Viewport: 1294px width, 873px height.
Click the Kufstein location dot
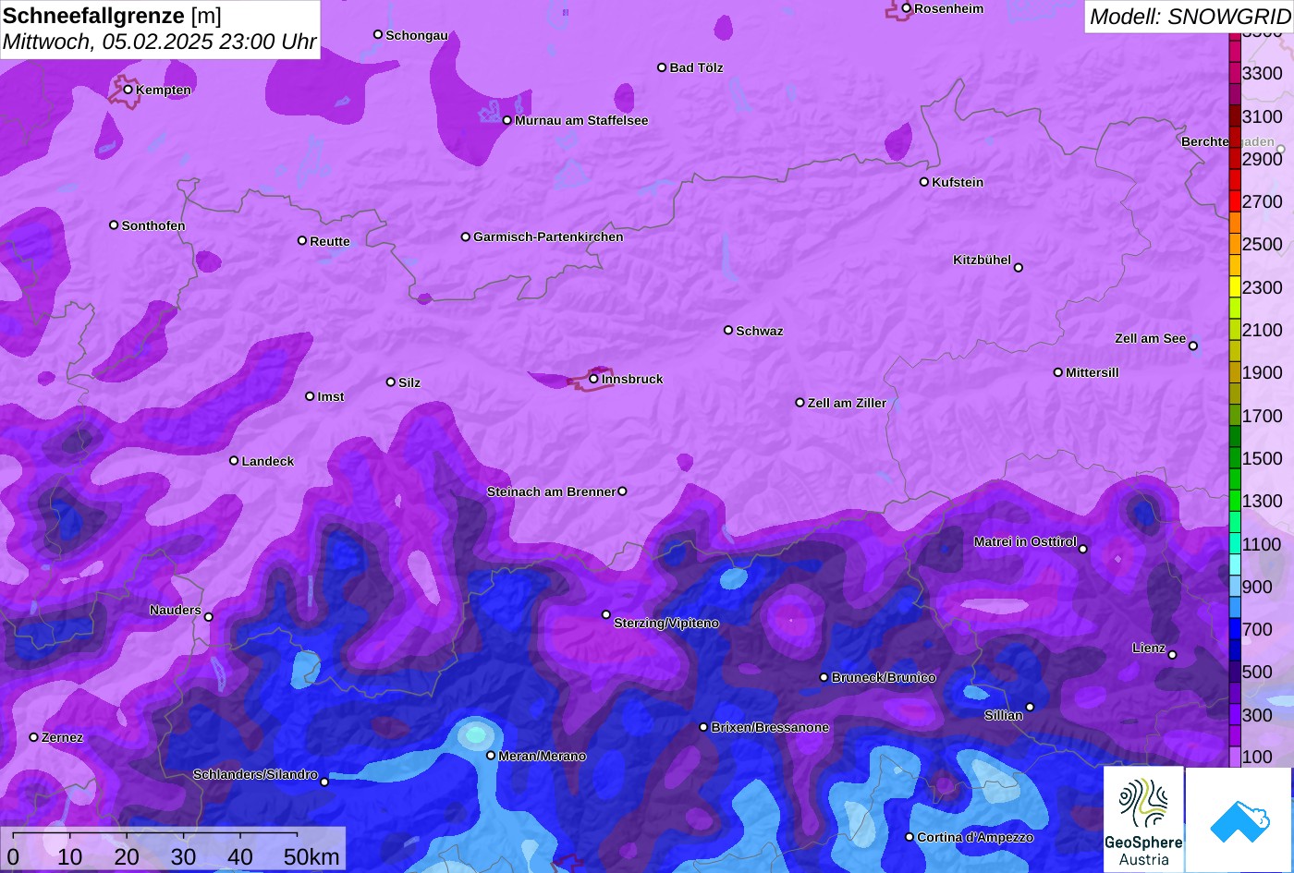924,182
